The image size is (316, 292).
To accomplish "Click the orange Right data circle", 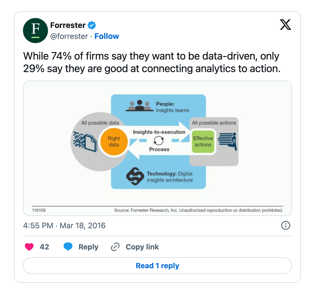I will pyautogui.click(x=114, y=142).
